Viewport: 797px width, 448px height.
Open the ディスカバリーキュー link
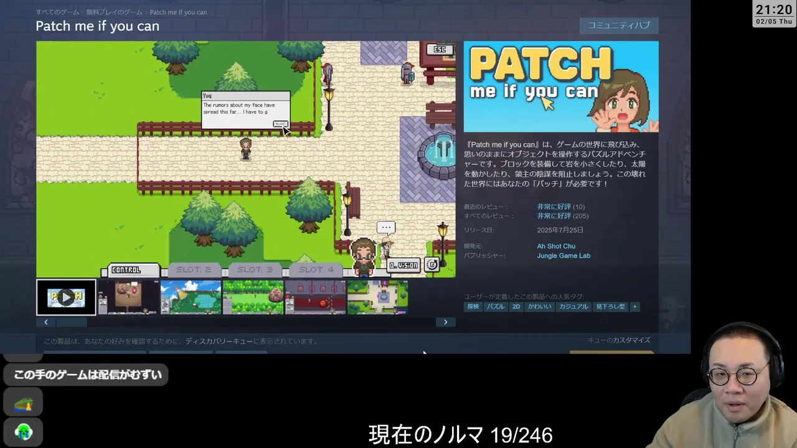(x=218, y=342)
